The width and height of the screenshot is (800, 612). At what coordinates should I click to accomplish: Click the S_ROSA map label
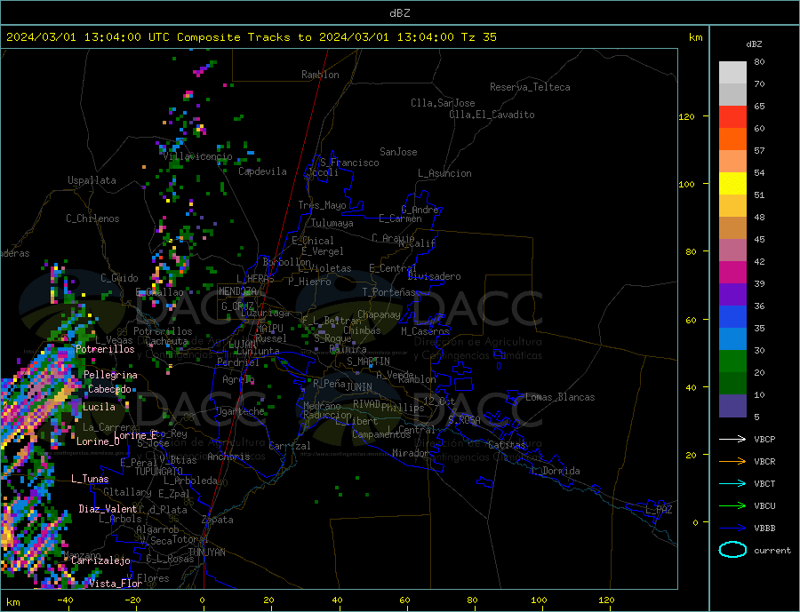(464, 420)
